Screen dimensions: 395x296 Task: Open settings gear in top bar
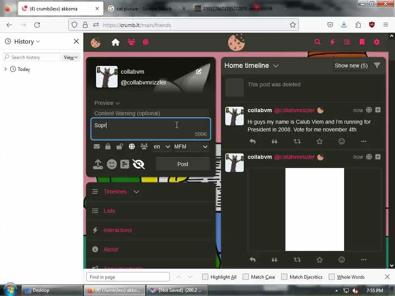click(376, 42)
